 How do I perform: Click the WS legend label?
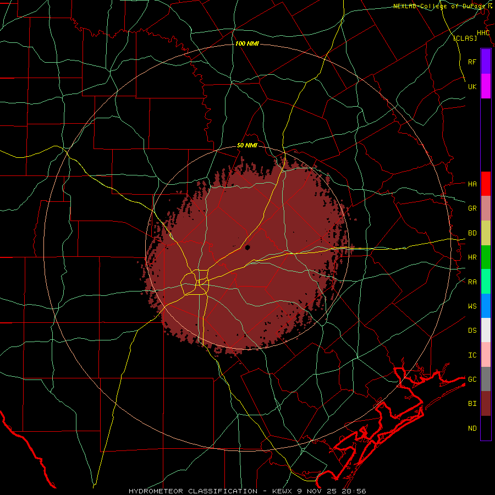[472, 306]
